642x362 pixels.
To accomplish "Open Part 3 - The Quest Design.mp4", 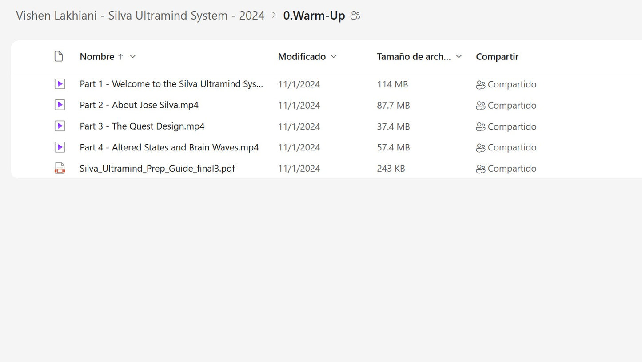I will point(142,126).
